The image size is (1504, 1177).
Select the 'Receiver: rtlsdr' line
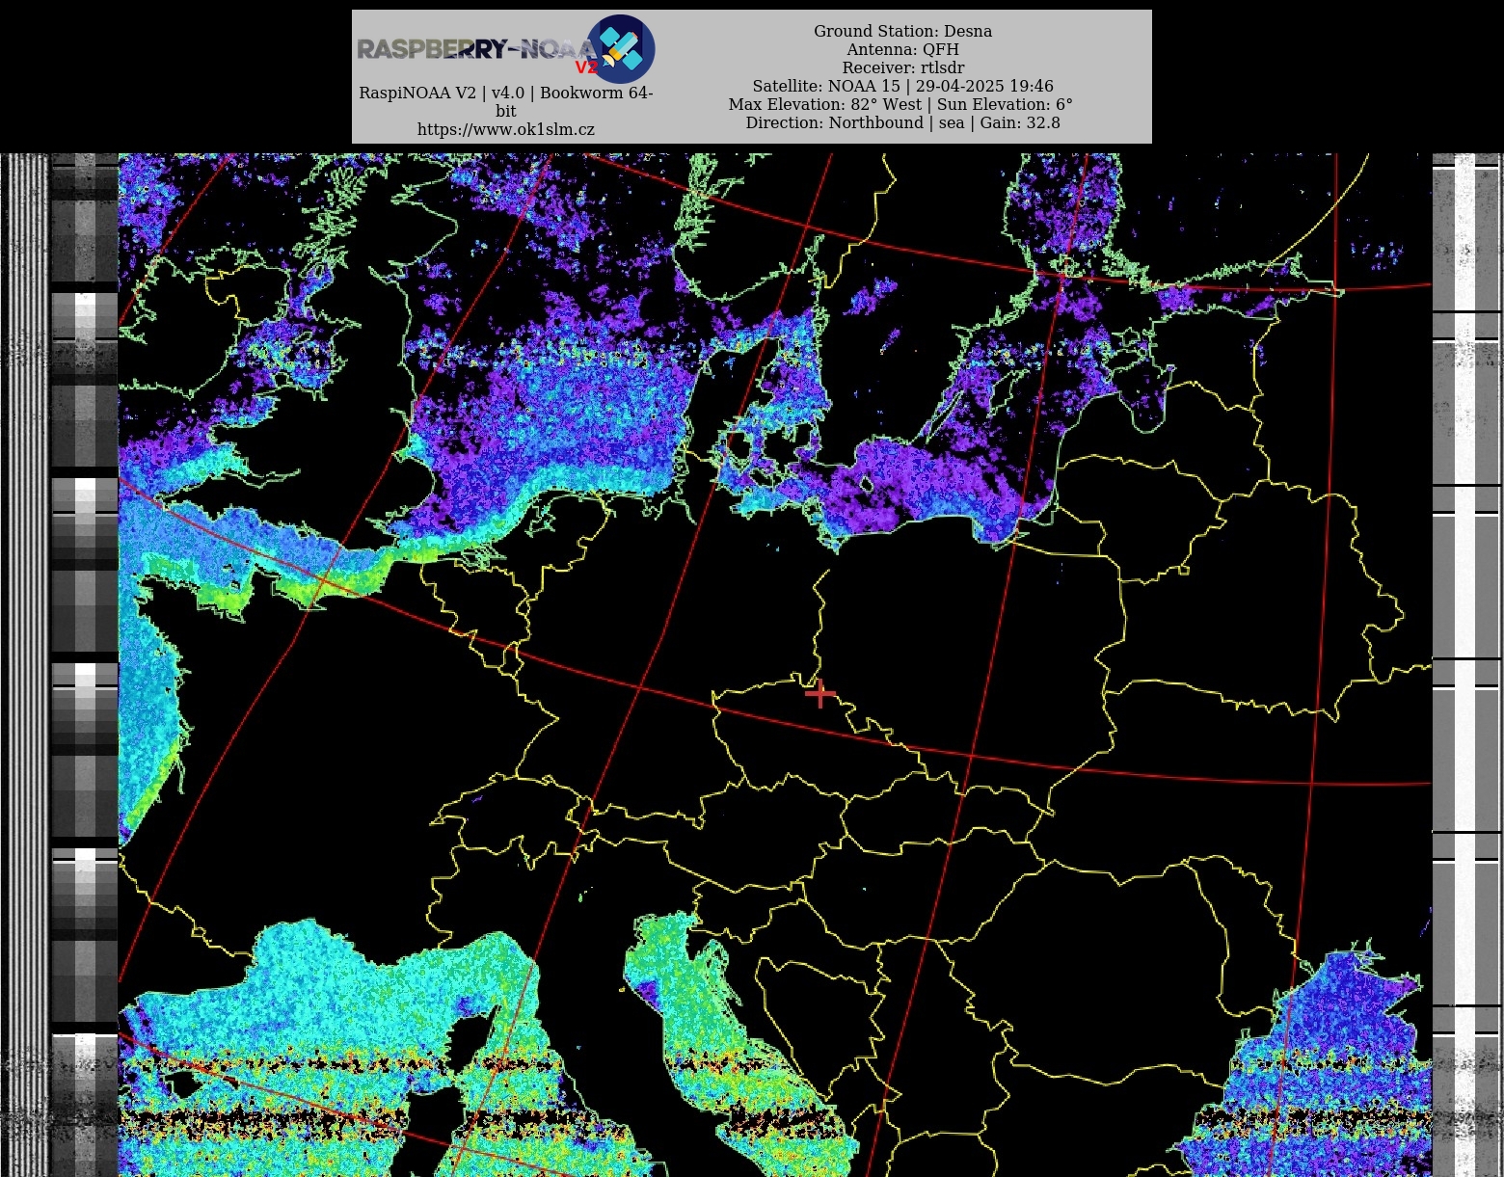[x=902, y=67]
